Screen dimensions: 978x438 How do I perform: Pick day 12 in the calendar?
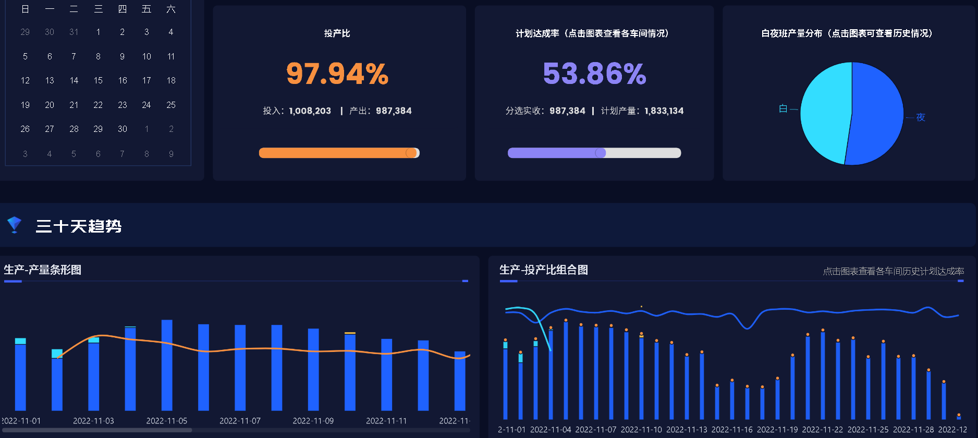(x=25, y=80)
